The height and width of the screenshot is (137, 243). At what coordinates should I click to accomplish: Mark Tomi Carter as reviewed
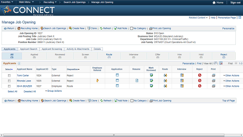(151, 75)
